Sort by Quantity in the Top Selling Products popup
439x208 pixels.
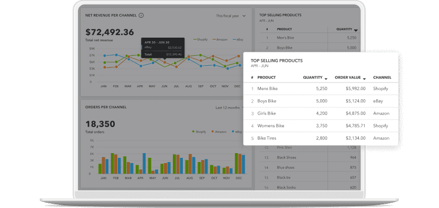coord(315,78)
